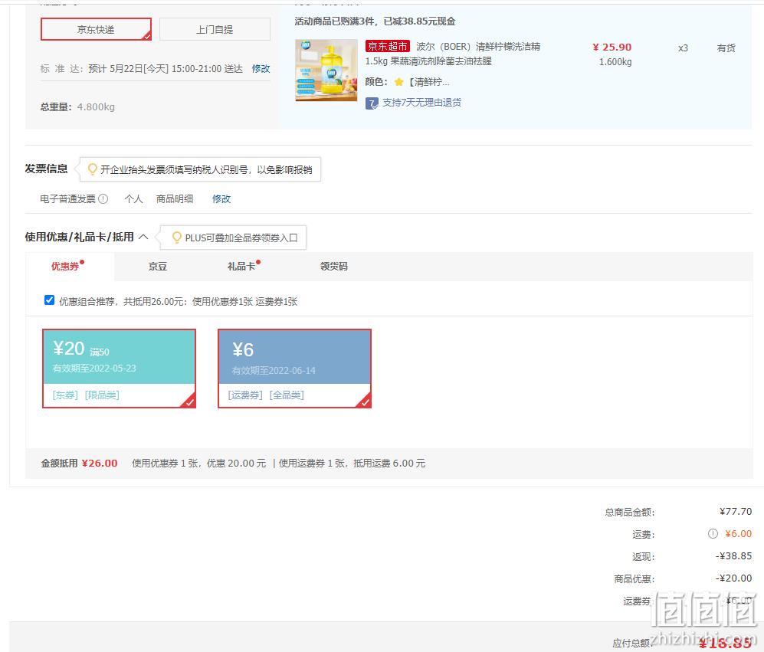Click product price ¥ 25.90
The height and width of the screenshot is (652, 764).
(612, 48)
